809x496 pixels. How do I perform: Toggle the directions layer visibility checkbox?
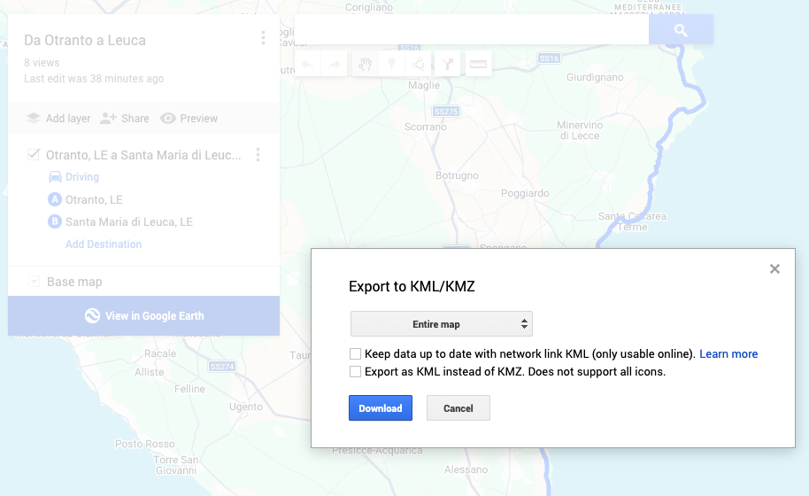coord(34,155)
